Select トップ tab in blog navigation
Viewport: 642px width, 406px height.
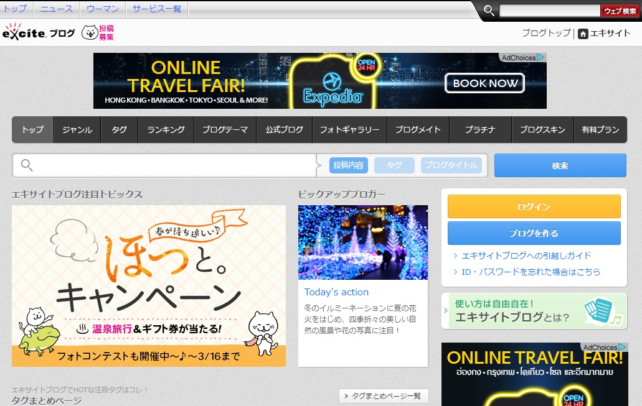(33, 129)
